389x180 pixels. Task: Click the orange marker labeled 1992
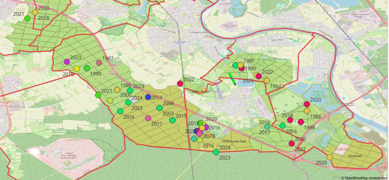pos(267,81)
